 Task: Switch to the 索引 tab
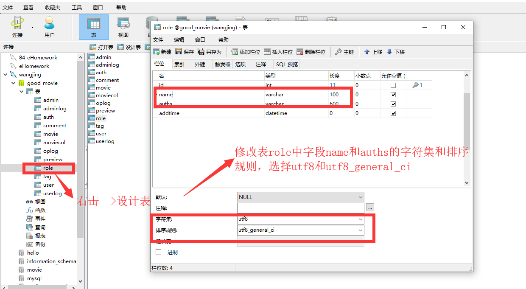(x=179, y=64)
